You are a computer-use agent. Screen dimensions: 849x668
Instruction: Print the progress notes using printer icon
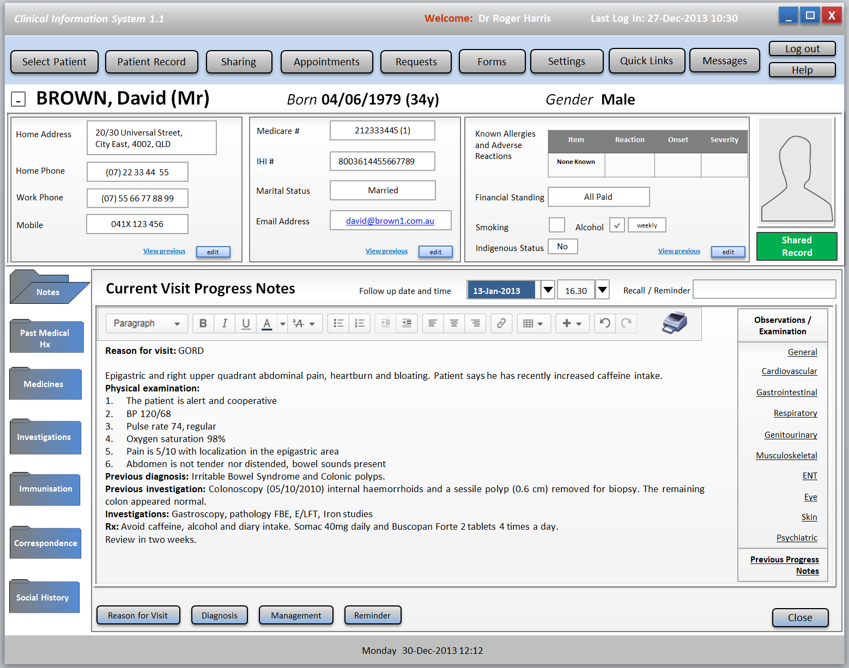click(675, 323)
